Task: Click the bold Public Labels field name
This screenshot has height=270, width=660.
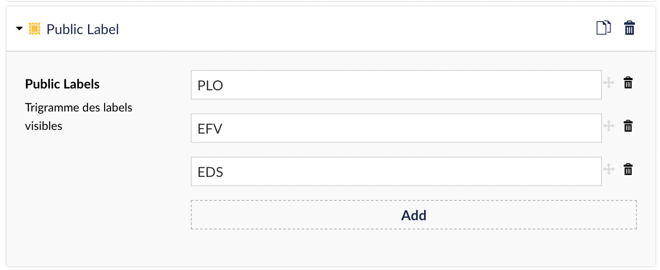Action: tap(62, 84)
